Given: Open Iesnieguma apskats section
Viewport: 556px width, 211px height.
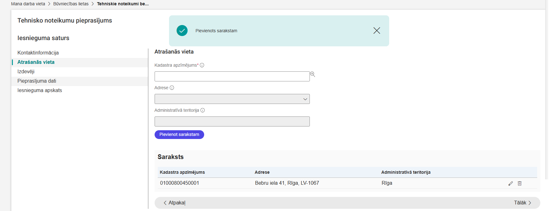Looking at the screenshot, I should click(x=40, y=90).
